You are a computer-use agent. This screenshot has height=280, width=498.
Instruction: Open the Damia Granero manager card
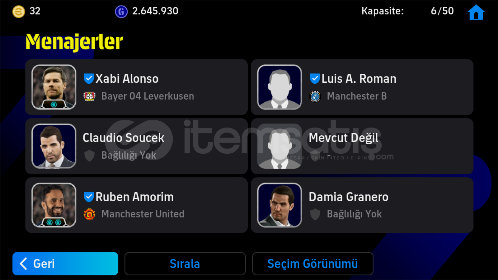click(362, 205)
